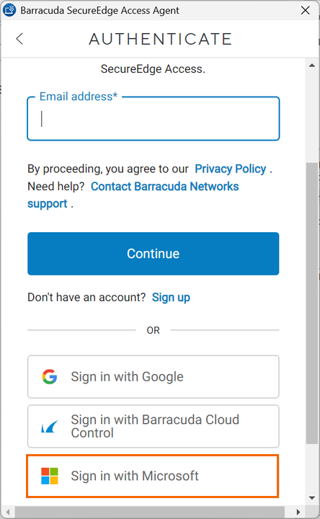This screenshot has height=519, width=320.
Task: Click the horizontal scrollbar right arrow
Action: coord(298,512)
